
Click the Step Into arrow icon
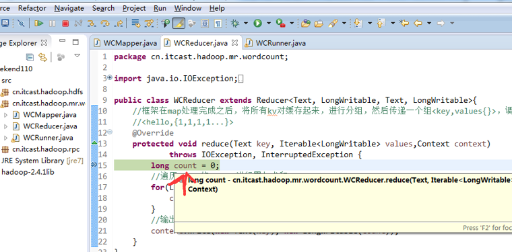point(91,23)
